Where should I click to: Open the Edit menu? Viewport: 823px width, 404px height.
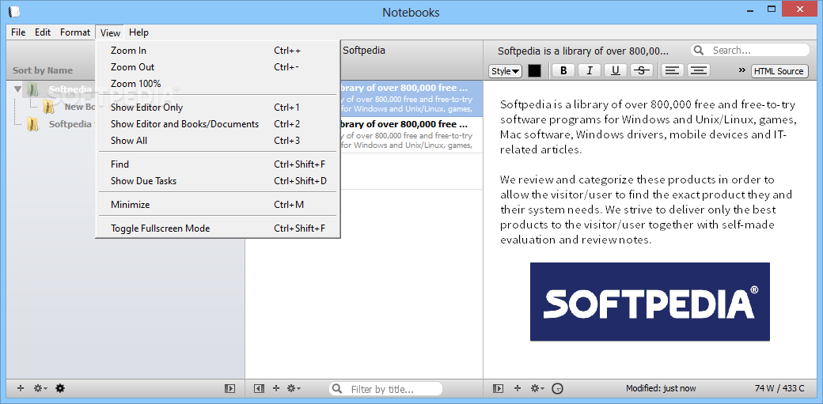coord(43,32)
